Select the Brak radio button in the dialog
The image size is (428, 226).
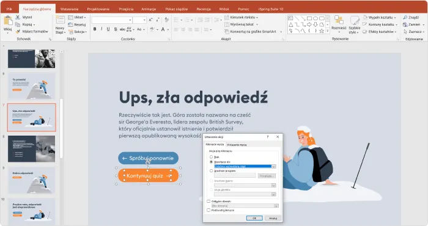click(211, 157)
